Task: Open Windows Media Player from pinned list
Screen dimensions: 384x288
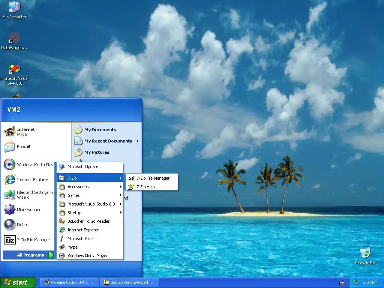Action: pyautogui.click(x=28, y=165)
